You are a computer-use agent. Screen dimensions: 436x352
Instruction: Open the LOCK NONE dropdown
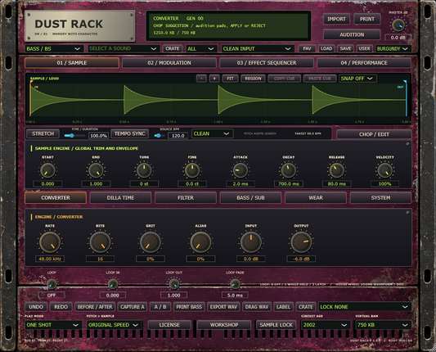tap(365, 307)
